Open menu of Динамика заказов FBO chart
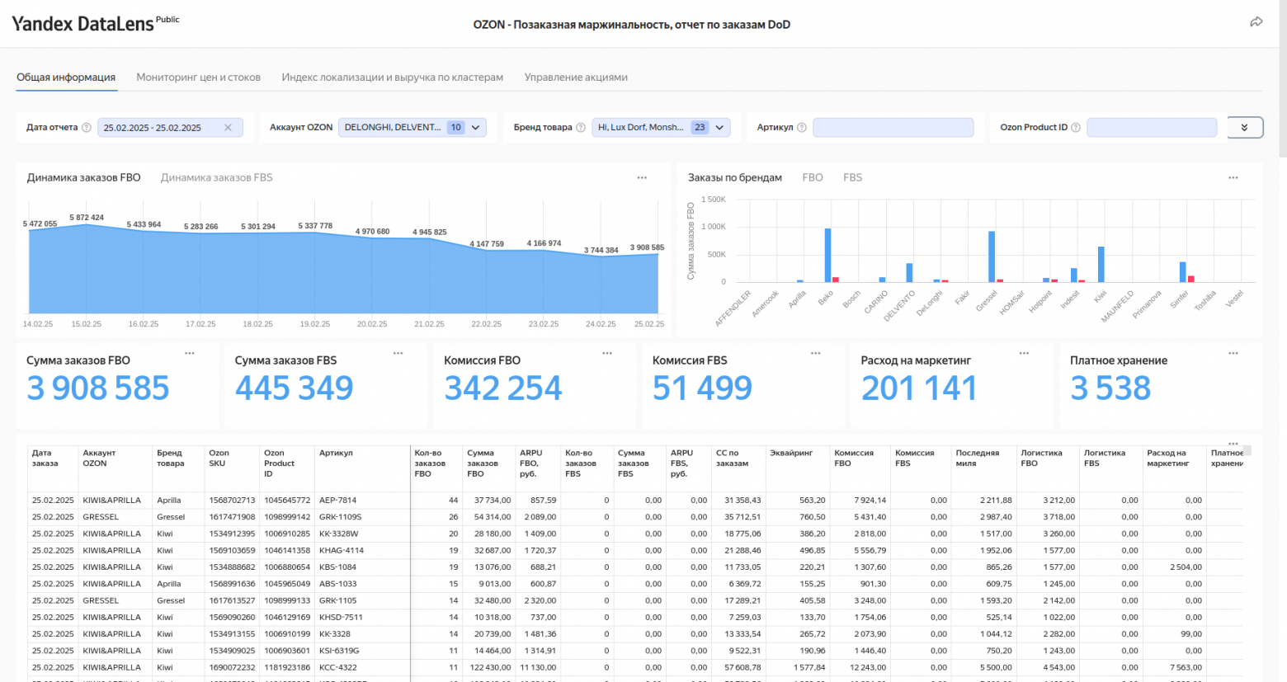 click(642, 177)
